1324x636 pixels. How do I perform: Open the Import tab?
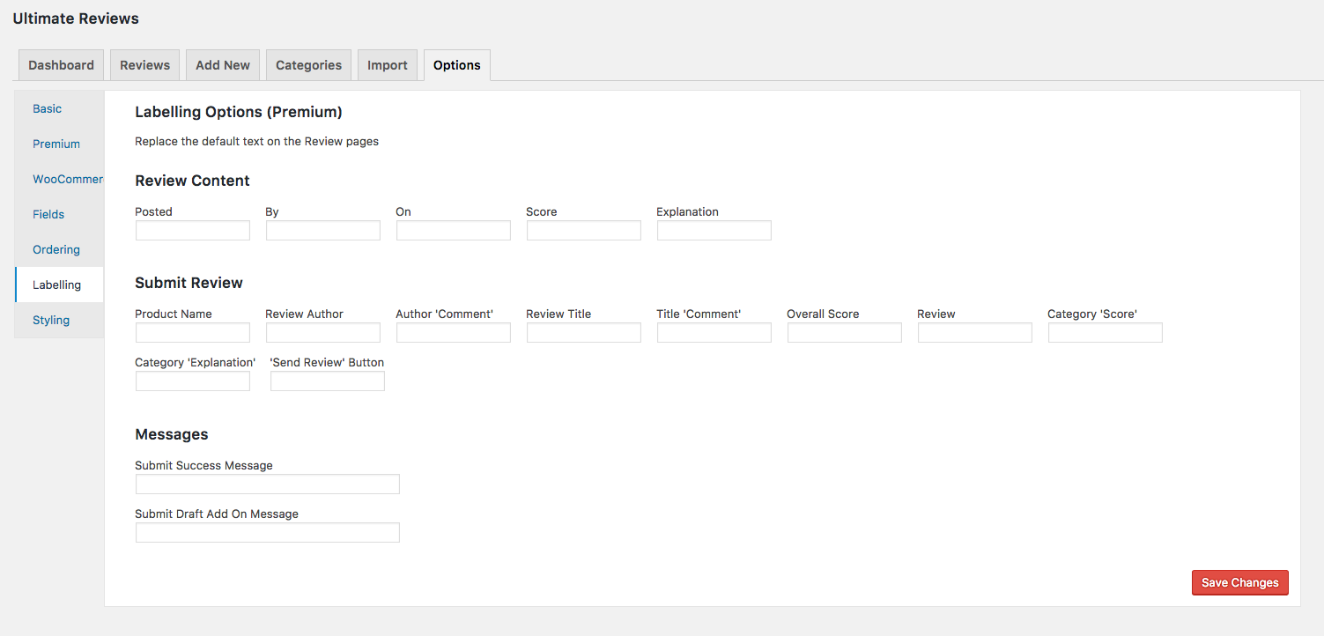click(388, 65)
